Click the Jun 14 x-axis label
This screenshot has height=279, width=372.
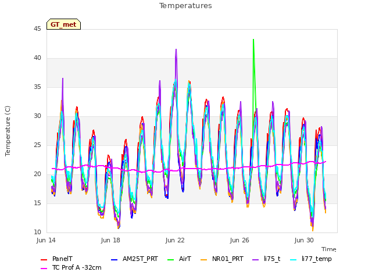pos(46,240)
